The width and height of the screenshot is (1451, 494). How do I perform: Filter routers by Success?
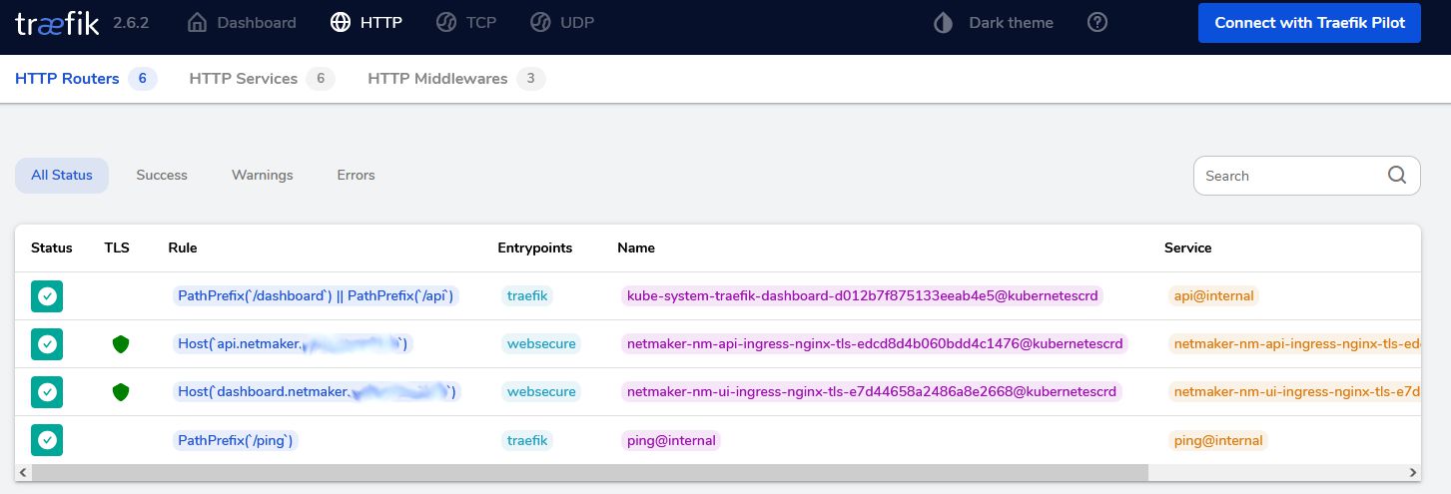[162, 175]
